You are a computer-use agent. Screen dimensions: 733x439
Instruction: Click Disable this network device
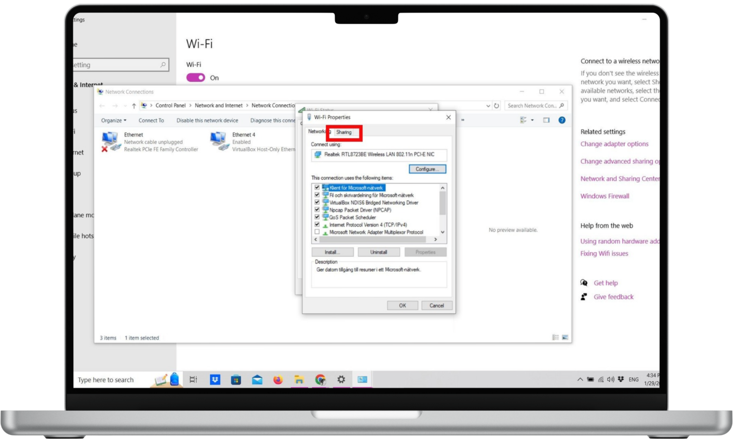[207, 120]
